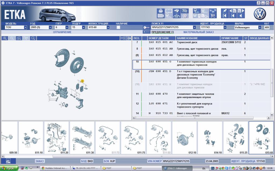Viewport: 275px width, 171px height.
Task: Click the Заказ button in status bar
Action: pyautogui.click(x=39, y=161)
